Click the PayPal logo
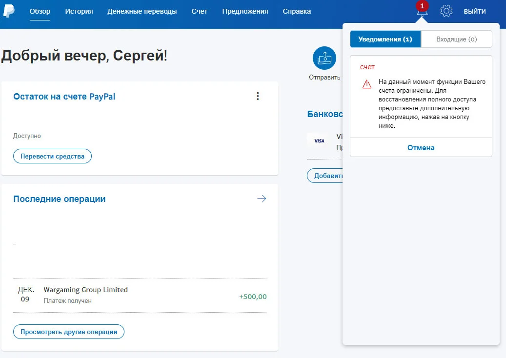 9,11
